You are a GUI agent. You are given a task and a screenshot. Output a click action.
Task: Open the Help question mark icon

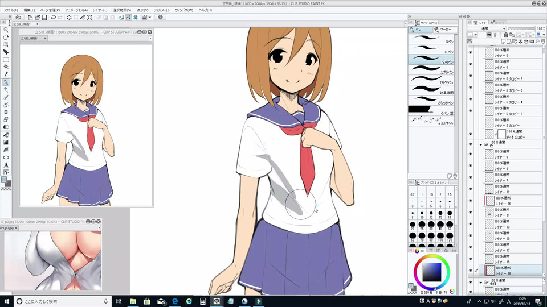160,18
